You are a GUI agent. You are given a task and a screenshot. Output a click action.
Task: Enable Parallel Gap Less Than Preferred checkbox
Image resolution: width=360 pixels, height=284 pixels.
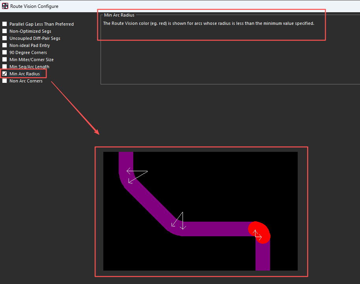(5, 24)
